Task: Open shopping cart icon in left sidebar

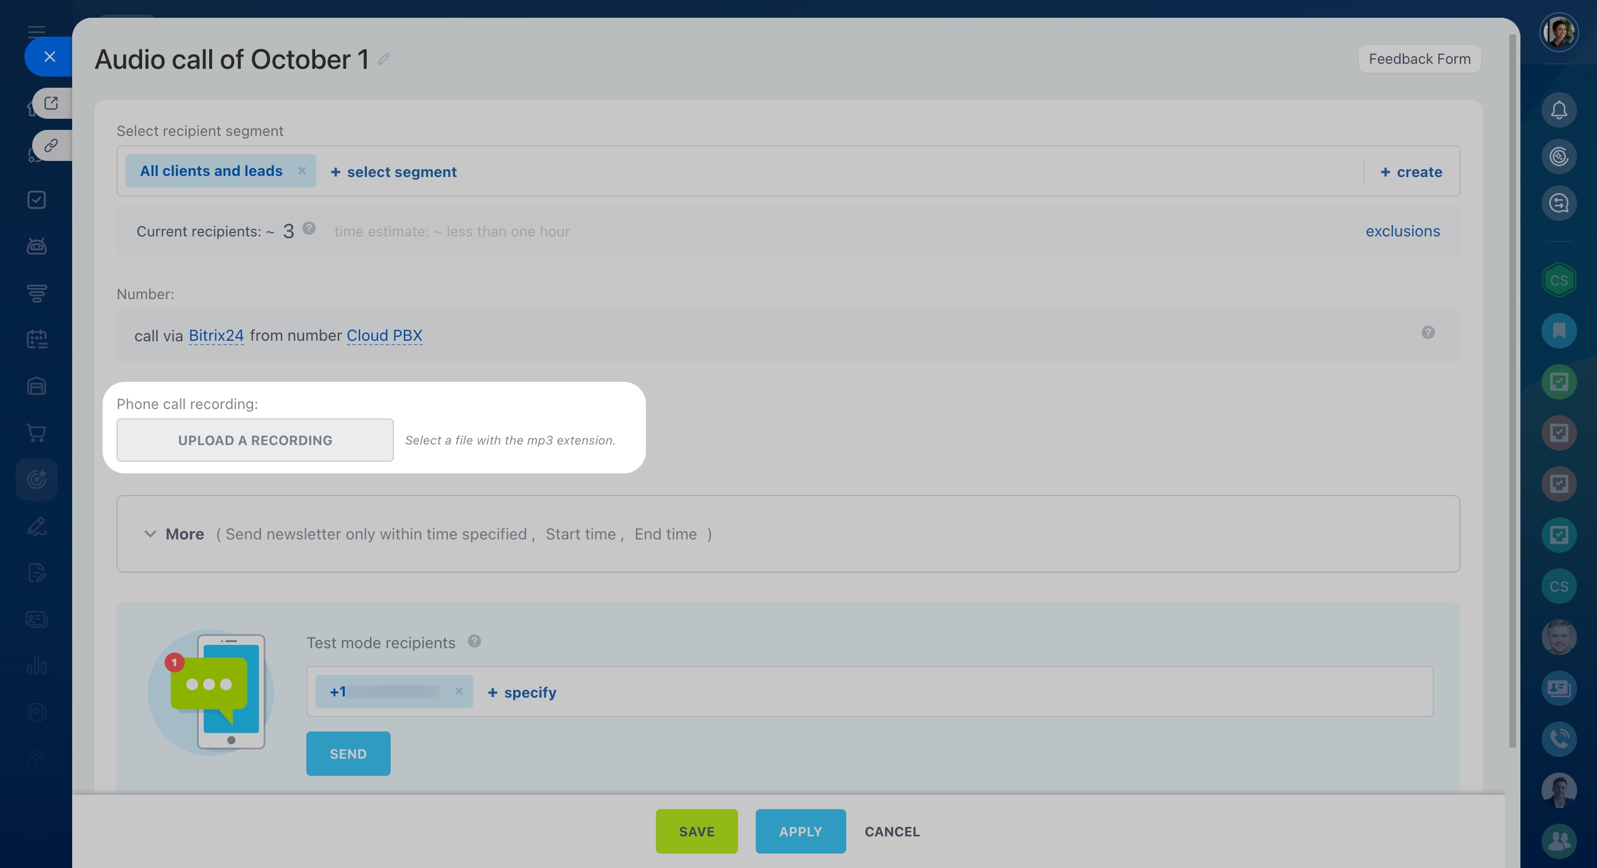Action: click(37, 433)
